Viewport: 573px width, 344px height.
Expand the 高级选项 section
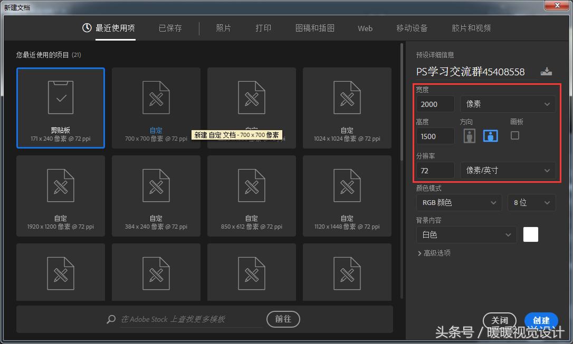(434, 253)
